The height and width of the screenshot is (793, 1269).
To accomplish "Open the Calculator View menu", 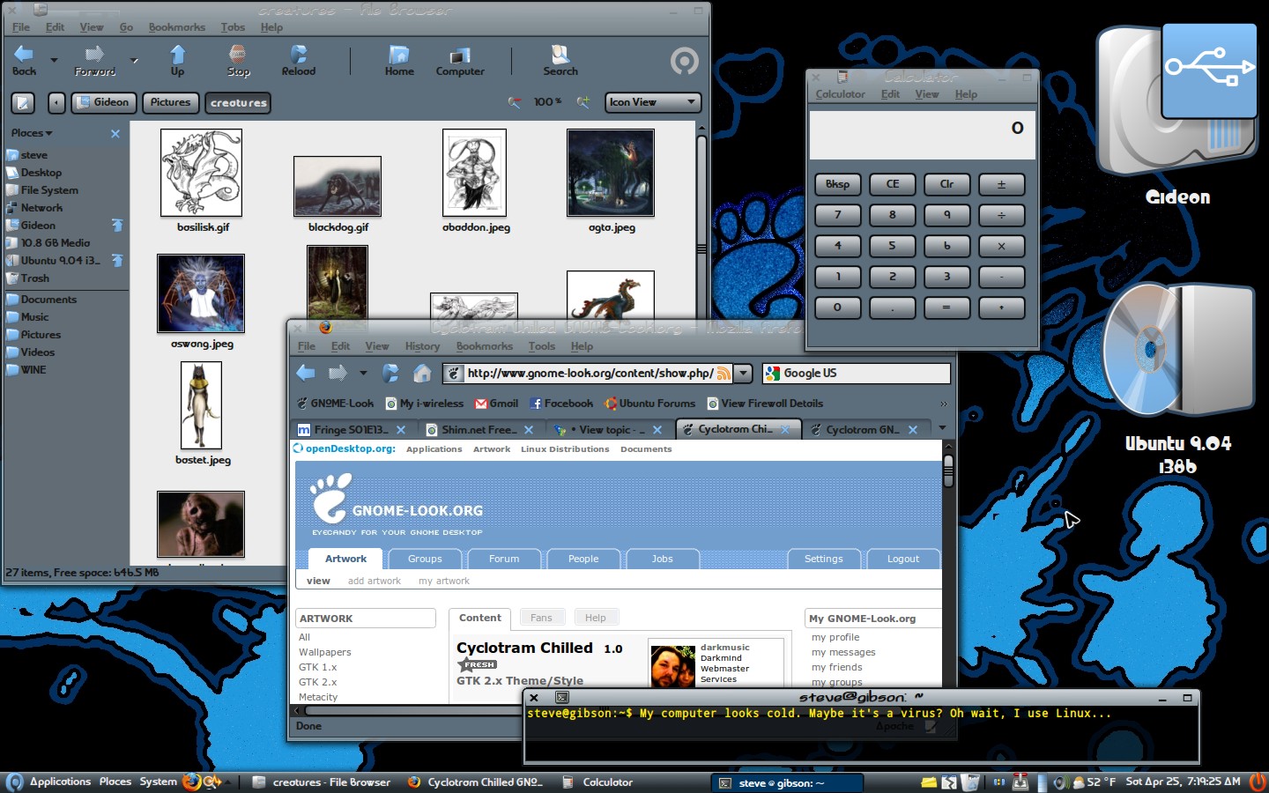I will pyautogui.click(x=926, y=94).
